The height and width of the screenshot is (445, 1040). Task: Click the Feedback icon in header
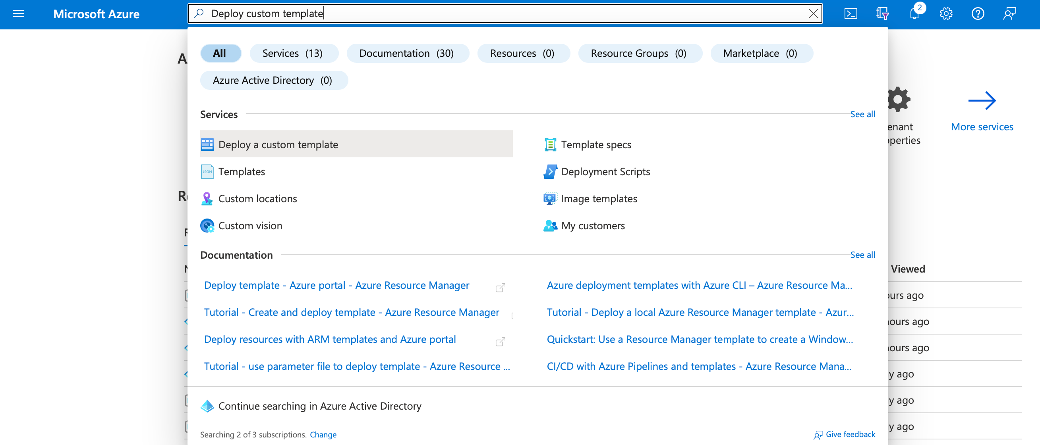click(1009, 14)
